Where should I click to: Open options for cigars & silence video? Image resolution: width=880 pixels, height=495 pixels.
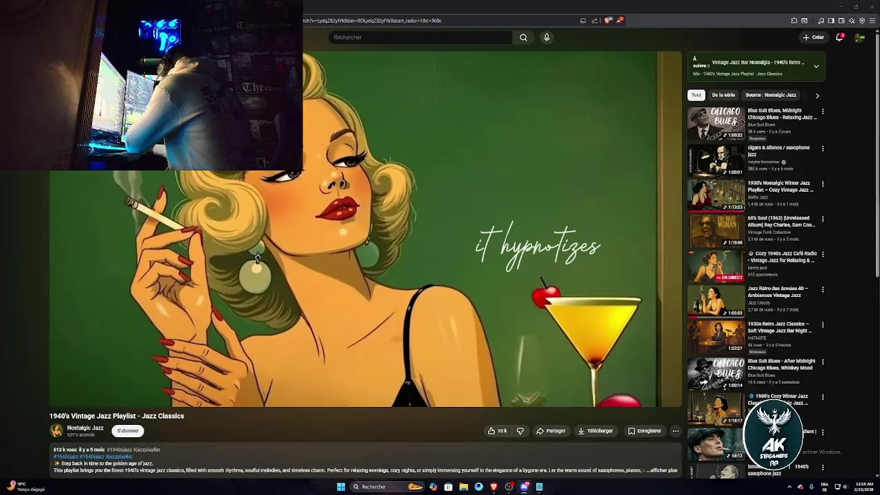click(x=822, y=148)
